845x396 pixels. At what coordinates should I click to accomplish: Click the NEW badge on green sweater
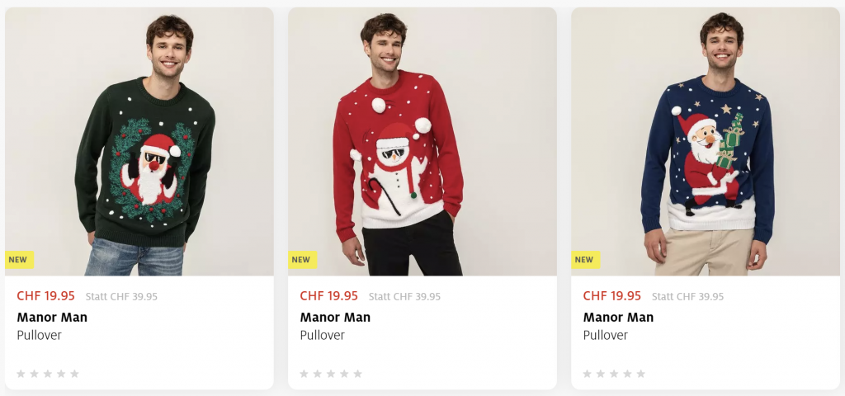[x=18, y=259]
